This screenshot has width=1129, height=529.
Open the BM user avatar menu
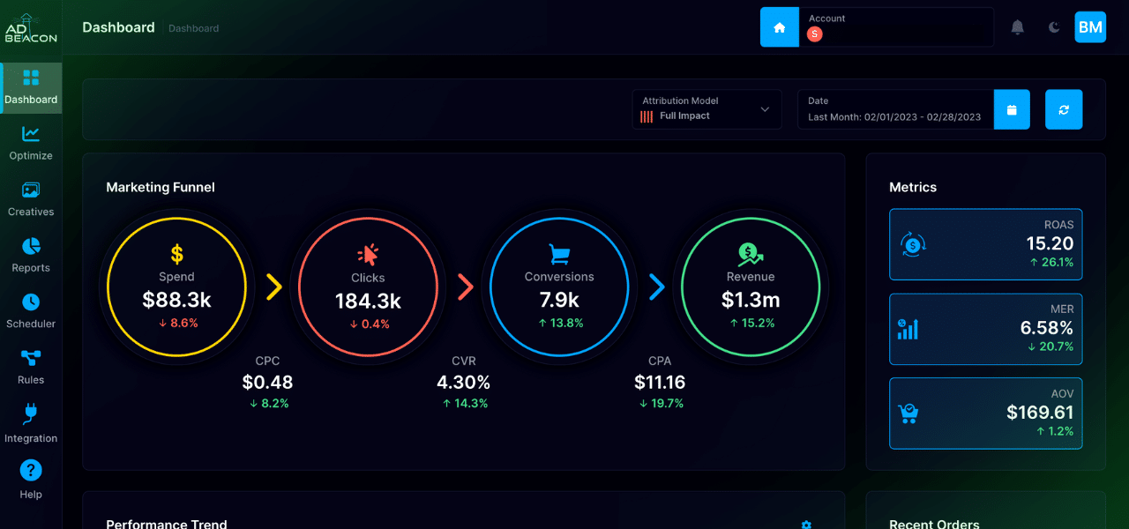1090,27
